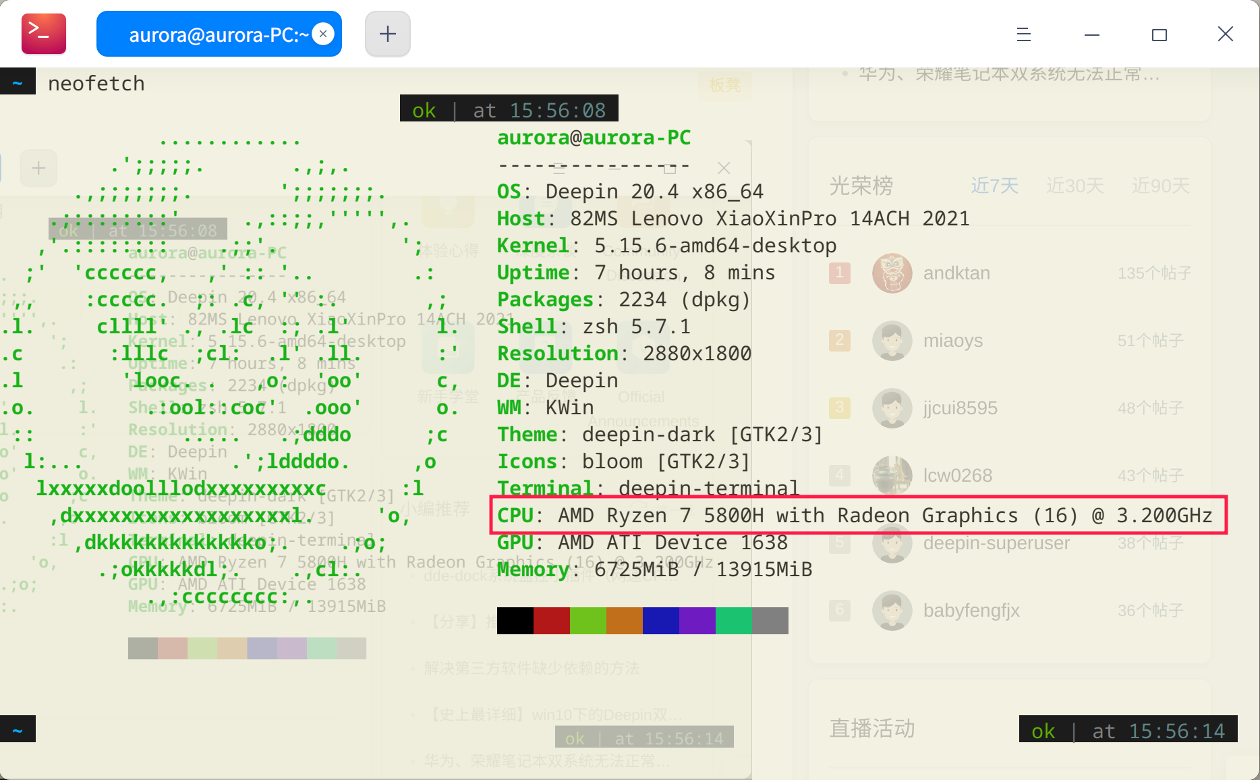
Task: Open the terminal main menu
Action: pos(1024,34)
